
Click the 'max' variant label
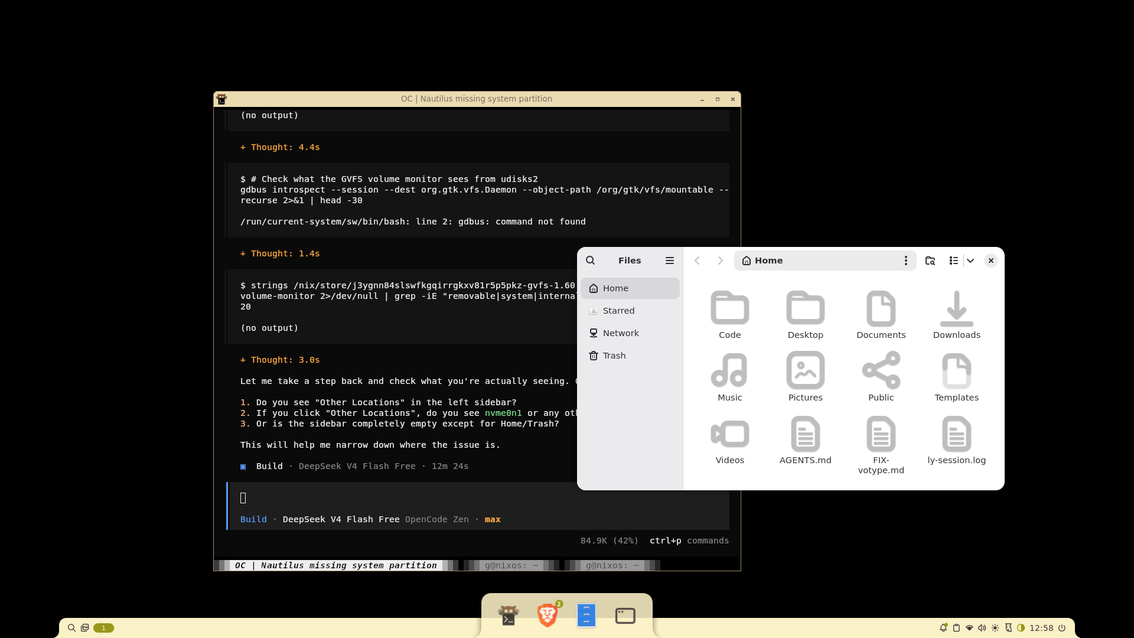pos(493,519)
